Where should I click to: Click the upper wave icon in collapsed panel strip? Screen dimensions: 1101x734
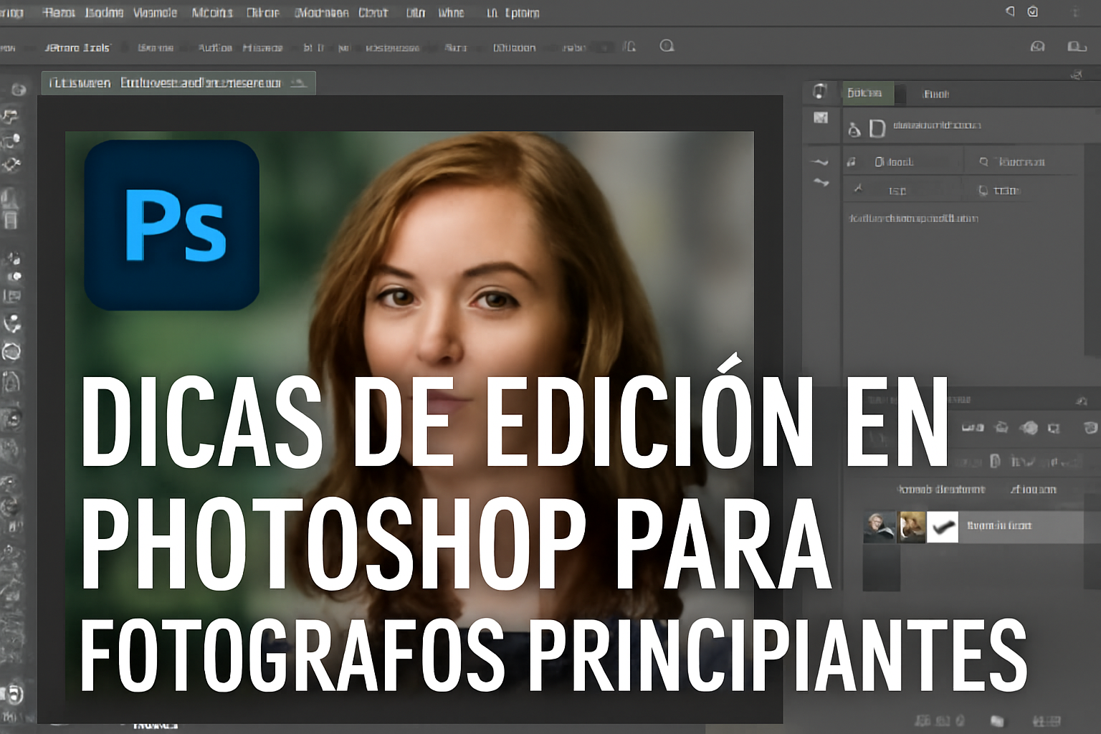coord(821,162)
